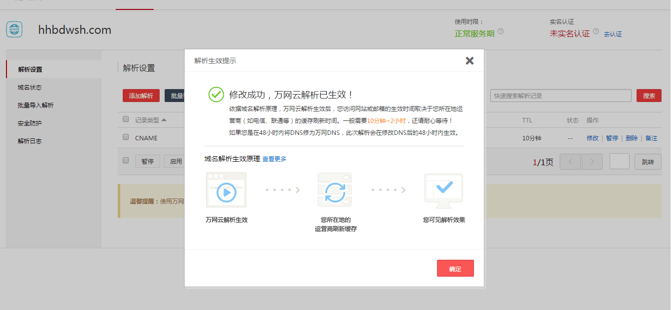671x310 pixels.
Task: Click help icon beside 未实名认证
Action: pyautogui.click(x=596, y=31)
